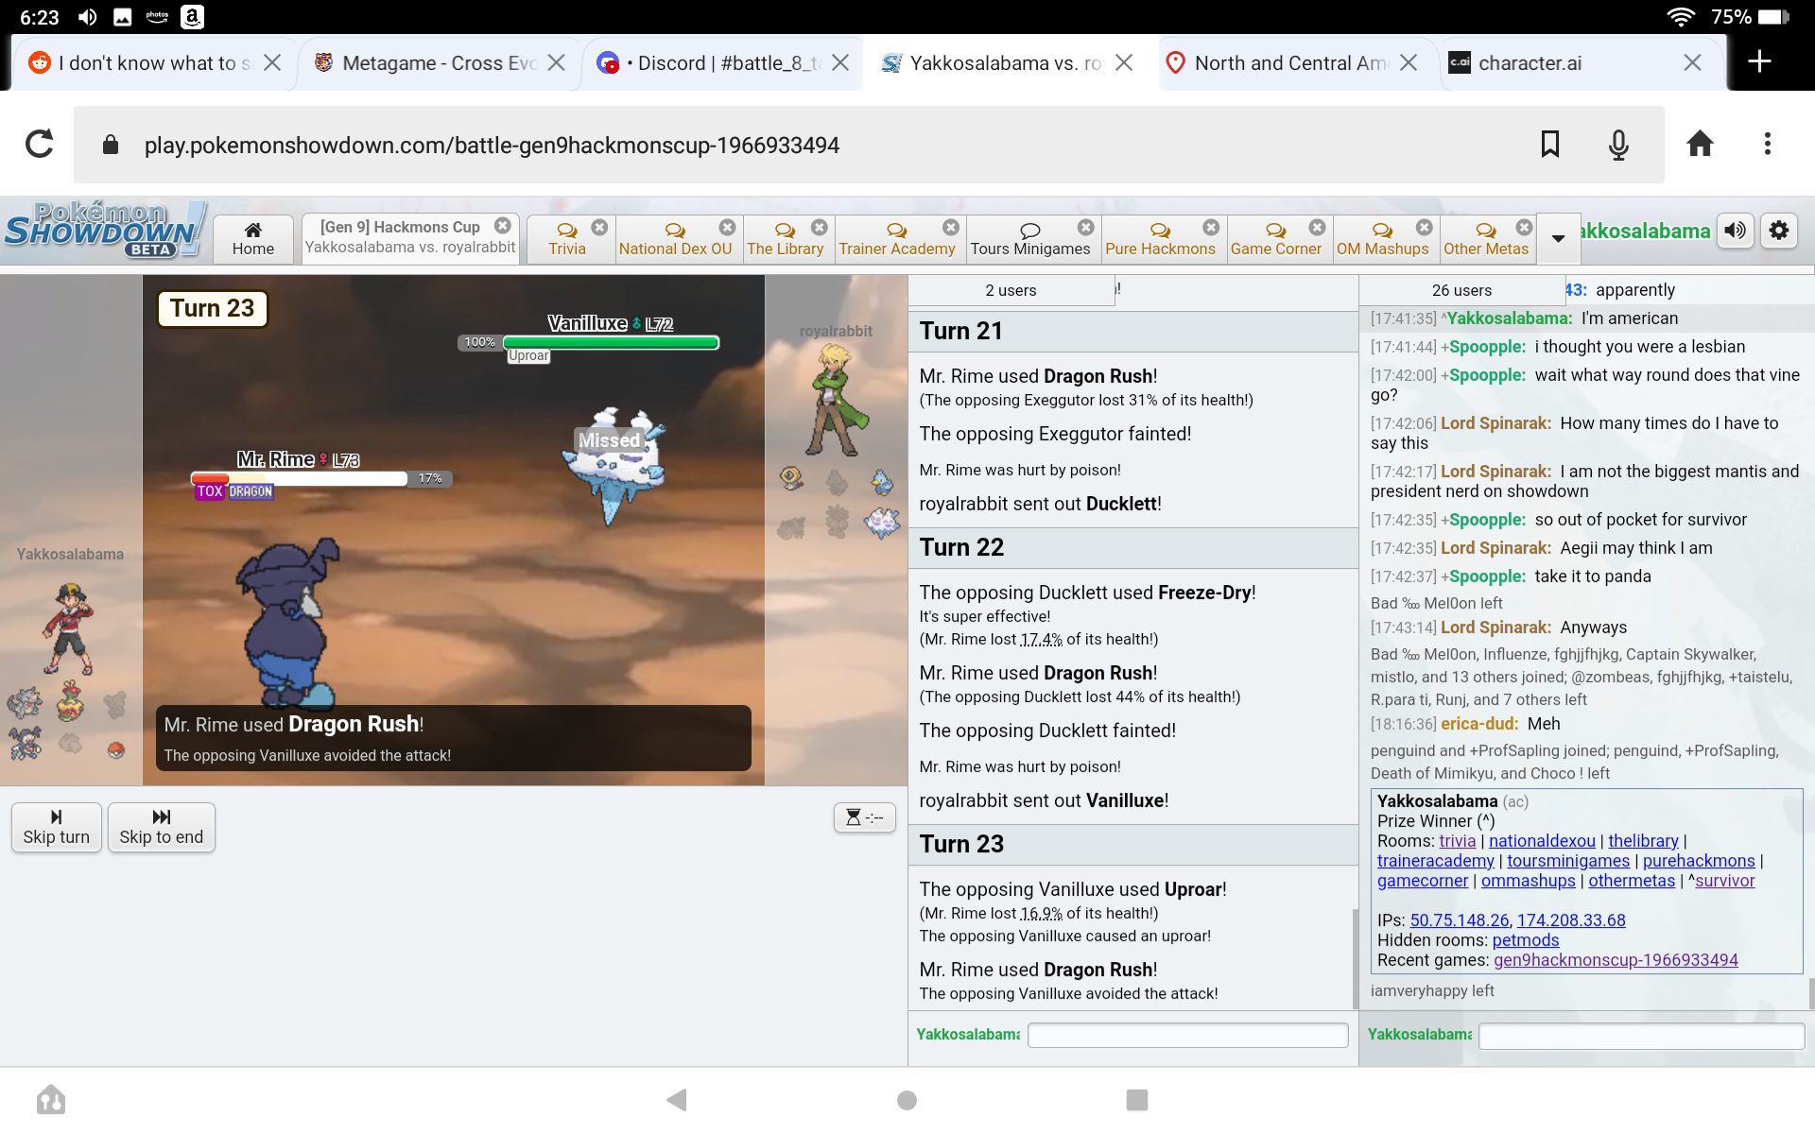This screenshot has width=1815, height=1134.
Task: Open Showdown options gear settings
Action: pyautogui.click(x=1779, y=231)
